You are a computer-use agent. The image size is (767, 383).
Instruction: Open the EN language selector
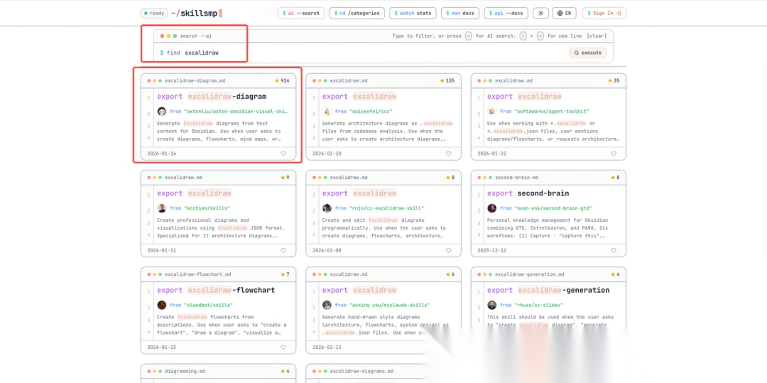pyautogui.click(x=564, y=14)
